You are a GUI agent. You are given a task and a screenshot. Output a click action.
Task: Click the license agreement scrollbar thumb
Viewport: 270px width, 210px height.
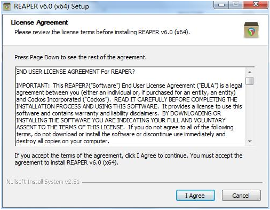(x=250, y=81)
